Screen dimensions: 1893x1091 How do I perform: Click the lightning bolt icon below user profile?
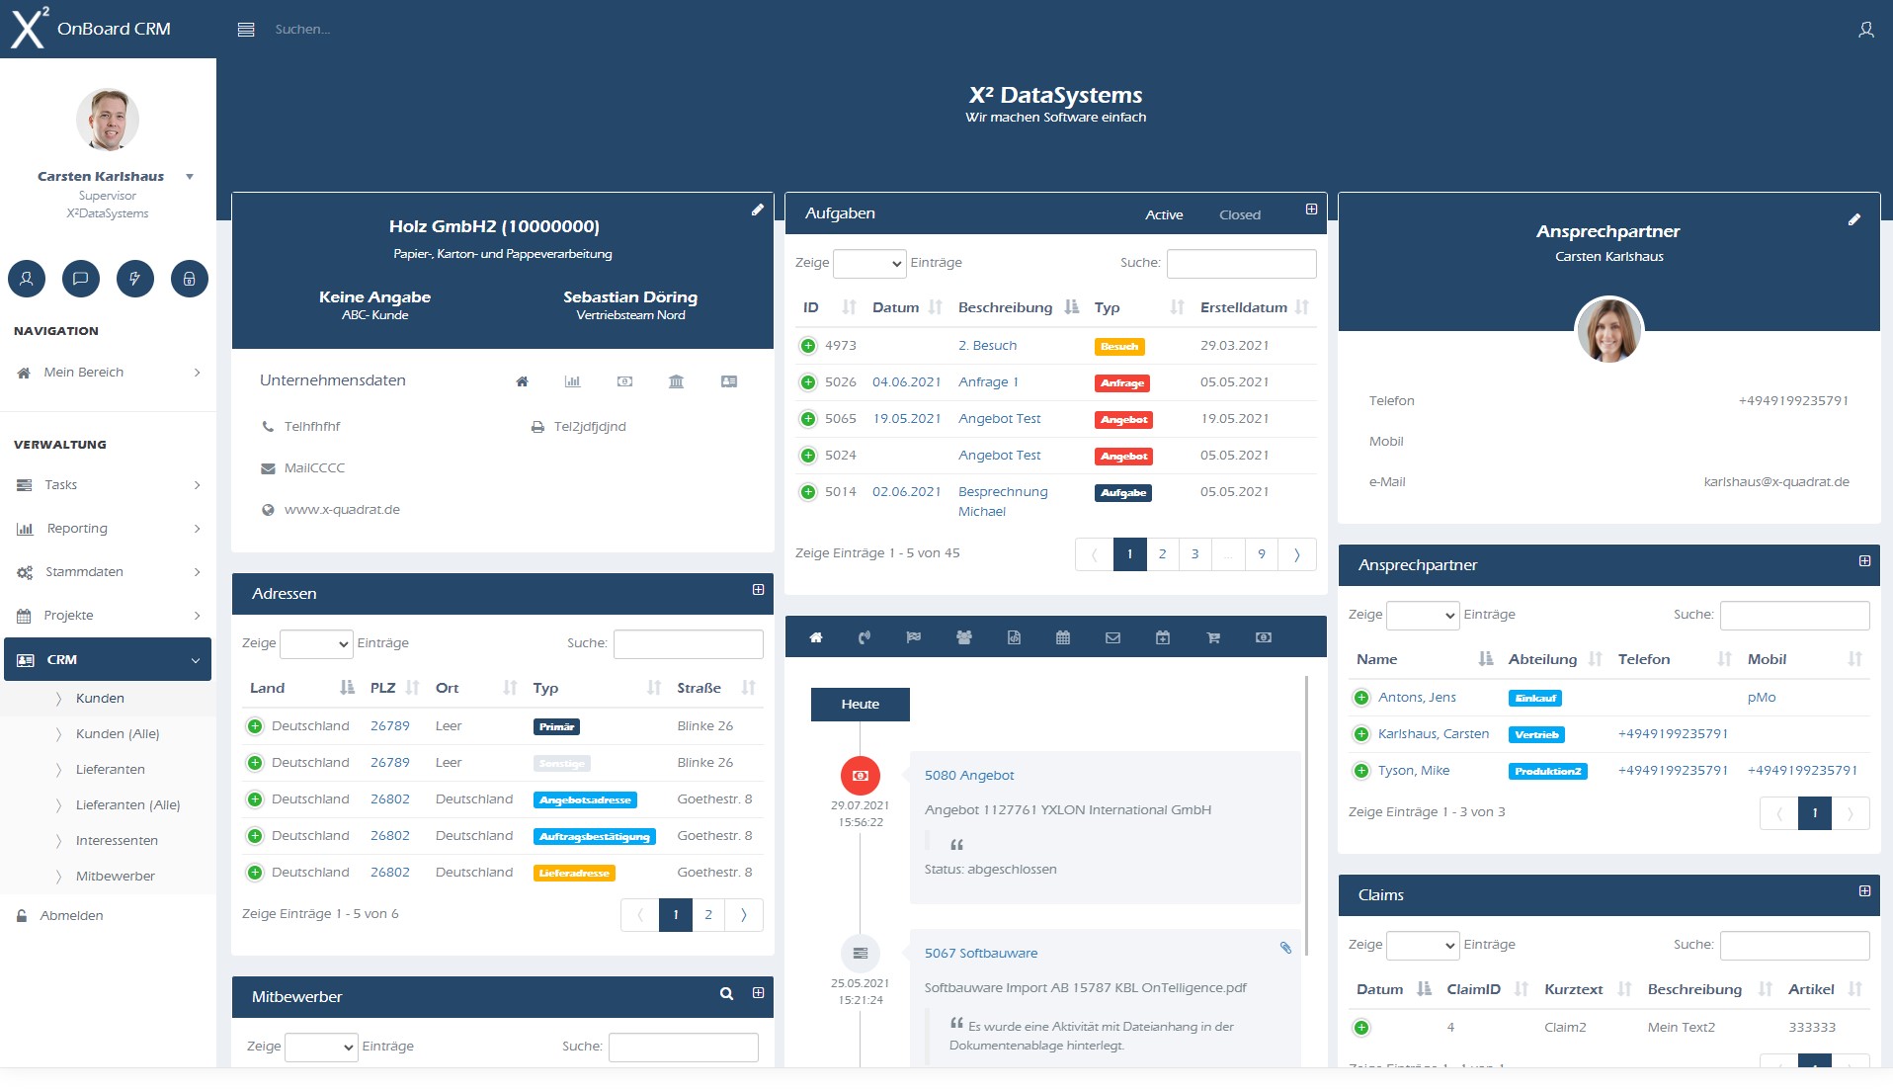(x=134, y=279)
